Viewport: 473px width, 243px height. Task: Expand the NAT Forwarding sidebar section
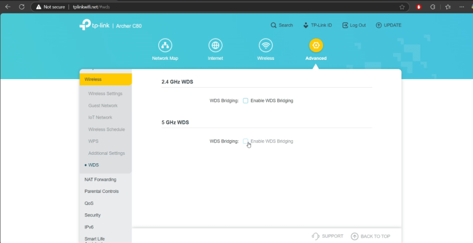(100, 180)
